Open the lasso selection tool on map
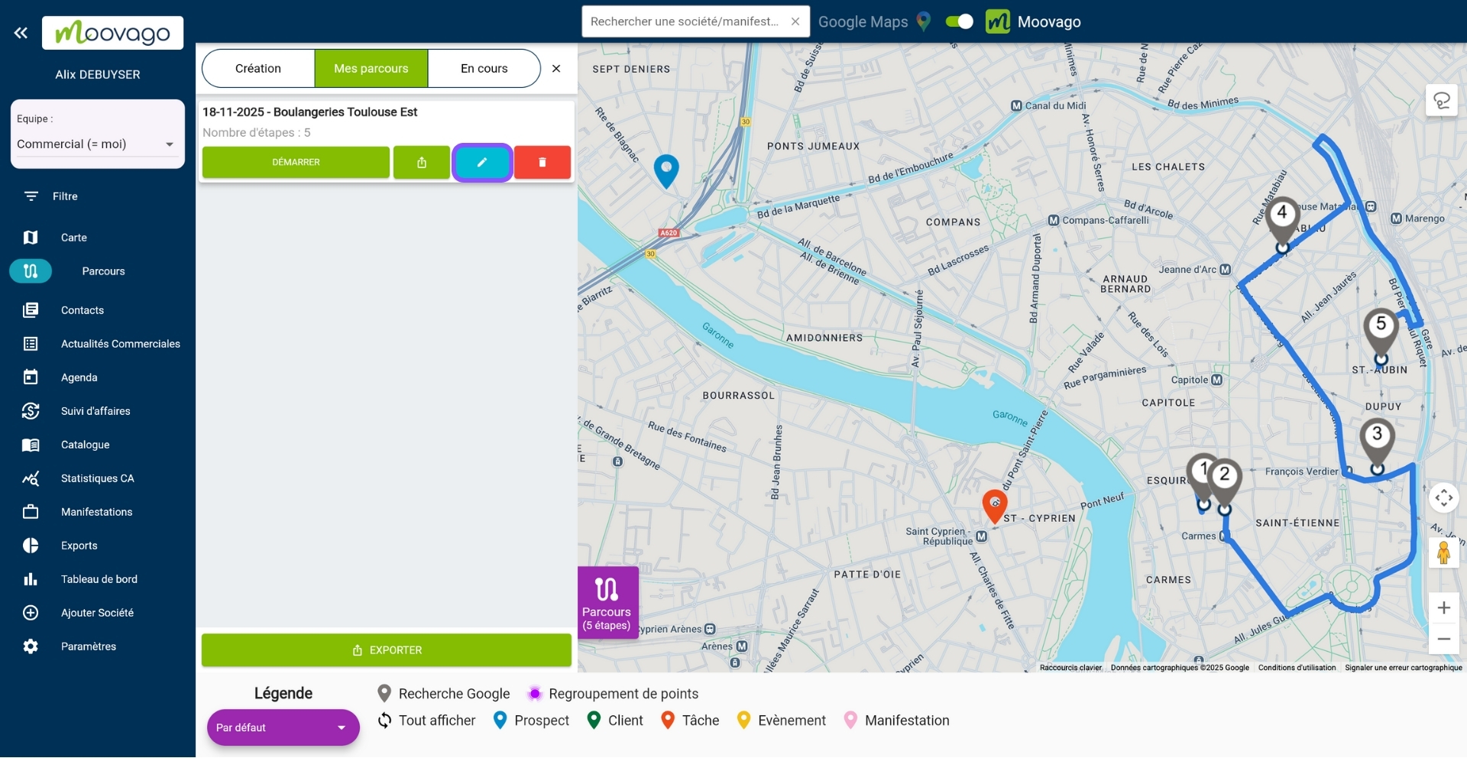Viewport: 1467px width, 758px height. point(1442,101)
